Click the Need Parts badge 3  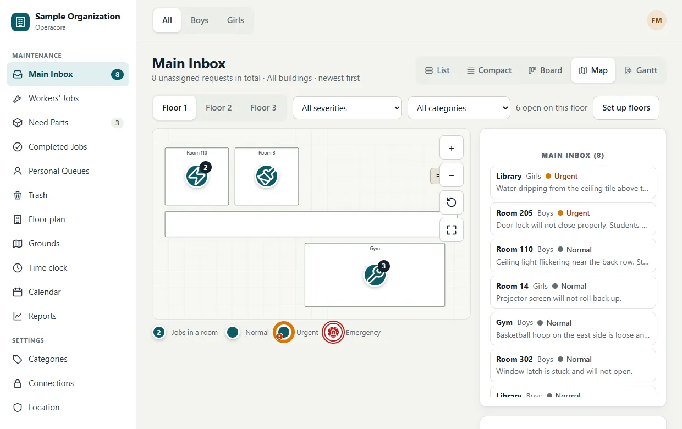tap(117, 123)
